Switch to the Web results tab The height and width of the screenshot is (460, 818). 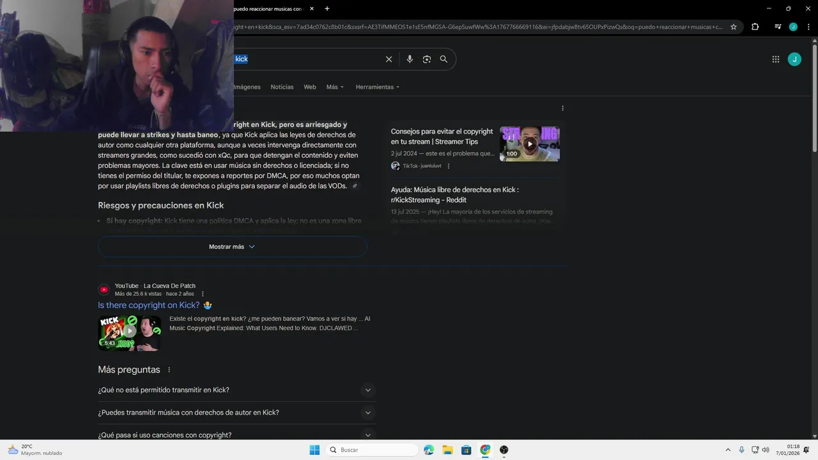coord(310,87)
